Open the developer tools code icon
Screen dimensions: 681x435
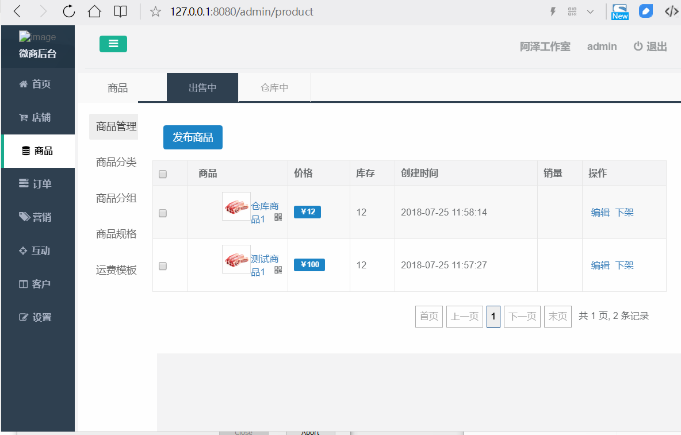pyautogui.click(x=671, y=11)
